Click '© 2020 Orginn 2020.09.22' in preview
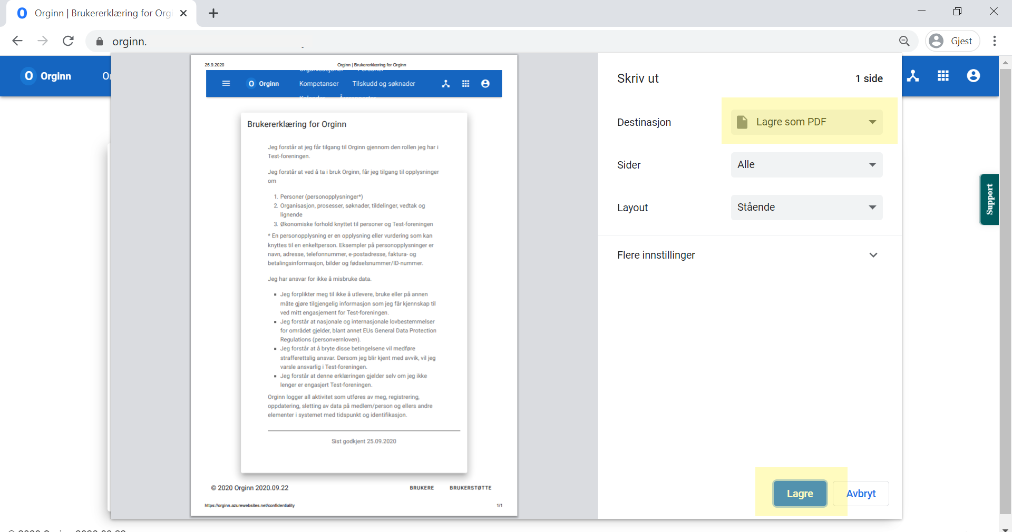 pyautogui.click(x=250, y=488)
